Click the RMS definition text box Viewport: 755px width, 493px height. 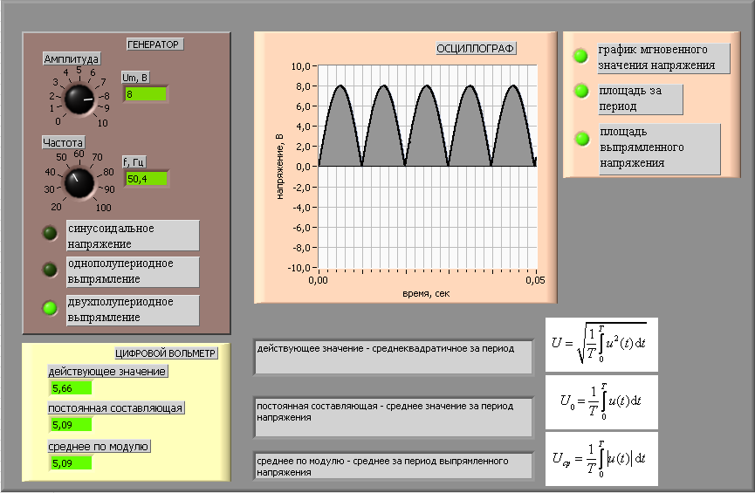(394, 357)
